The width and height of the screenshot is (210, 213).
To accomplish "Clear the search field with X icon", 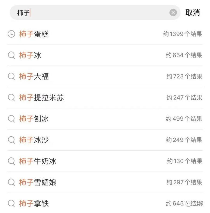I will coord(173,13).
